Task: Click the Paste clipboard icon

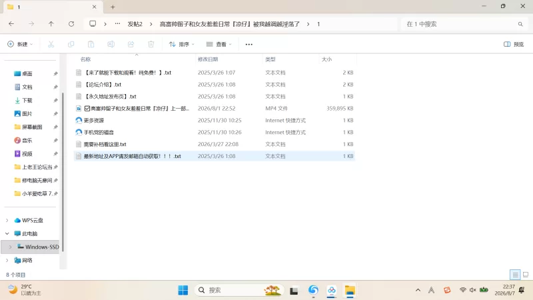Action: click(x=91, y=44)
